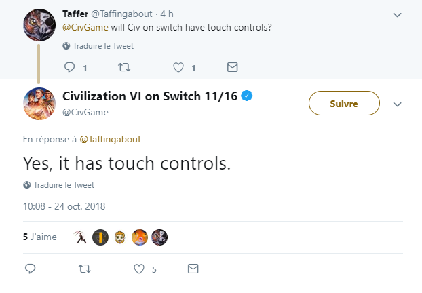This screenshot has width=422, height=293.
Task: Share CivGame tweet via message icon
Action: click(193, 269)
